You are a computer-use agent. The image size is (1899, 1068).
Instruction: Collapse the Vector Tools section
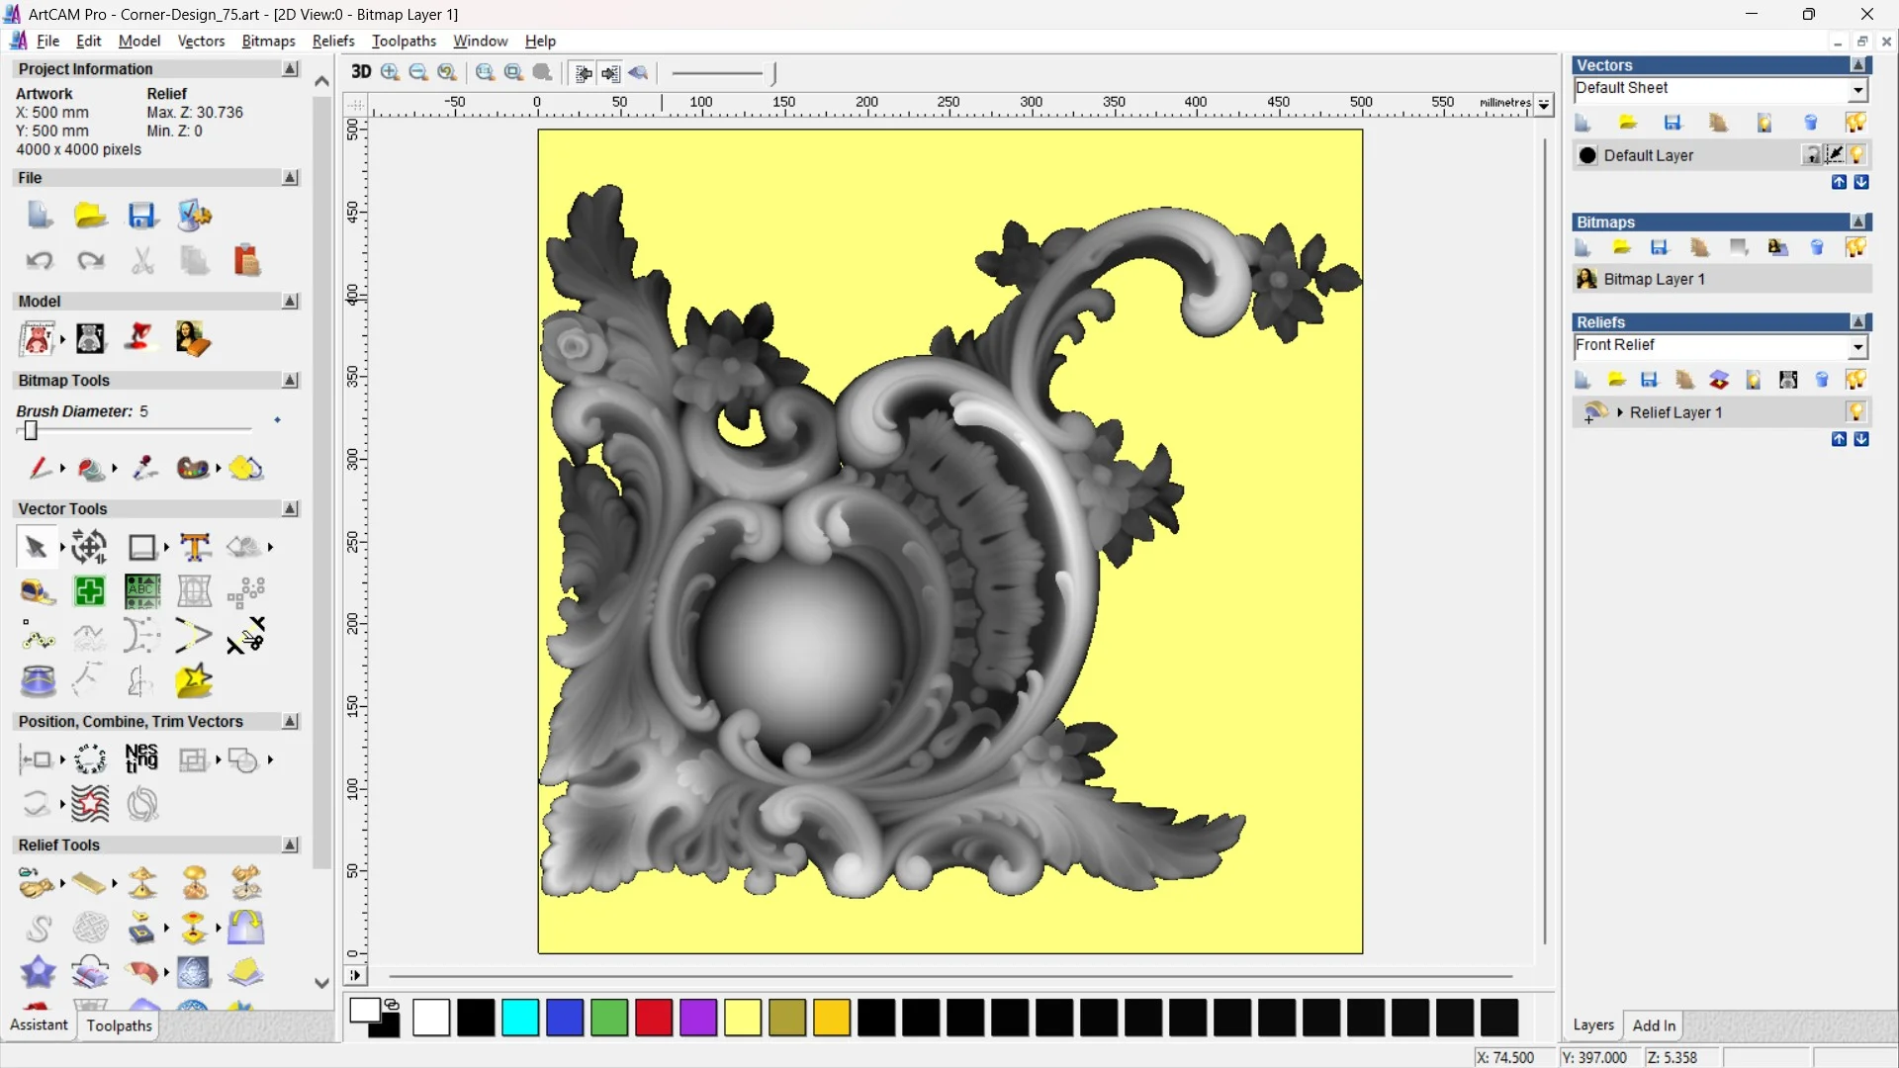coord(290,508)
